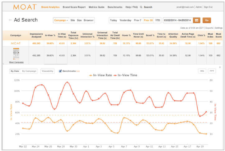This screenshot has width=225, height=151.
Task: Click the In-View Time legend marker
Action: (115, 75)
